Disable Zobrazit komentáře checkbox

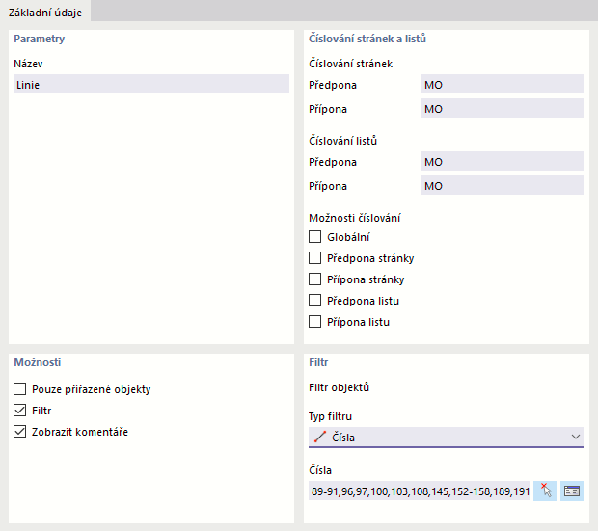pyautogui.click(x=20, y=432)
